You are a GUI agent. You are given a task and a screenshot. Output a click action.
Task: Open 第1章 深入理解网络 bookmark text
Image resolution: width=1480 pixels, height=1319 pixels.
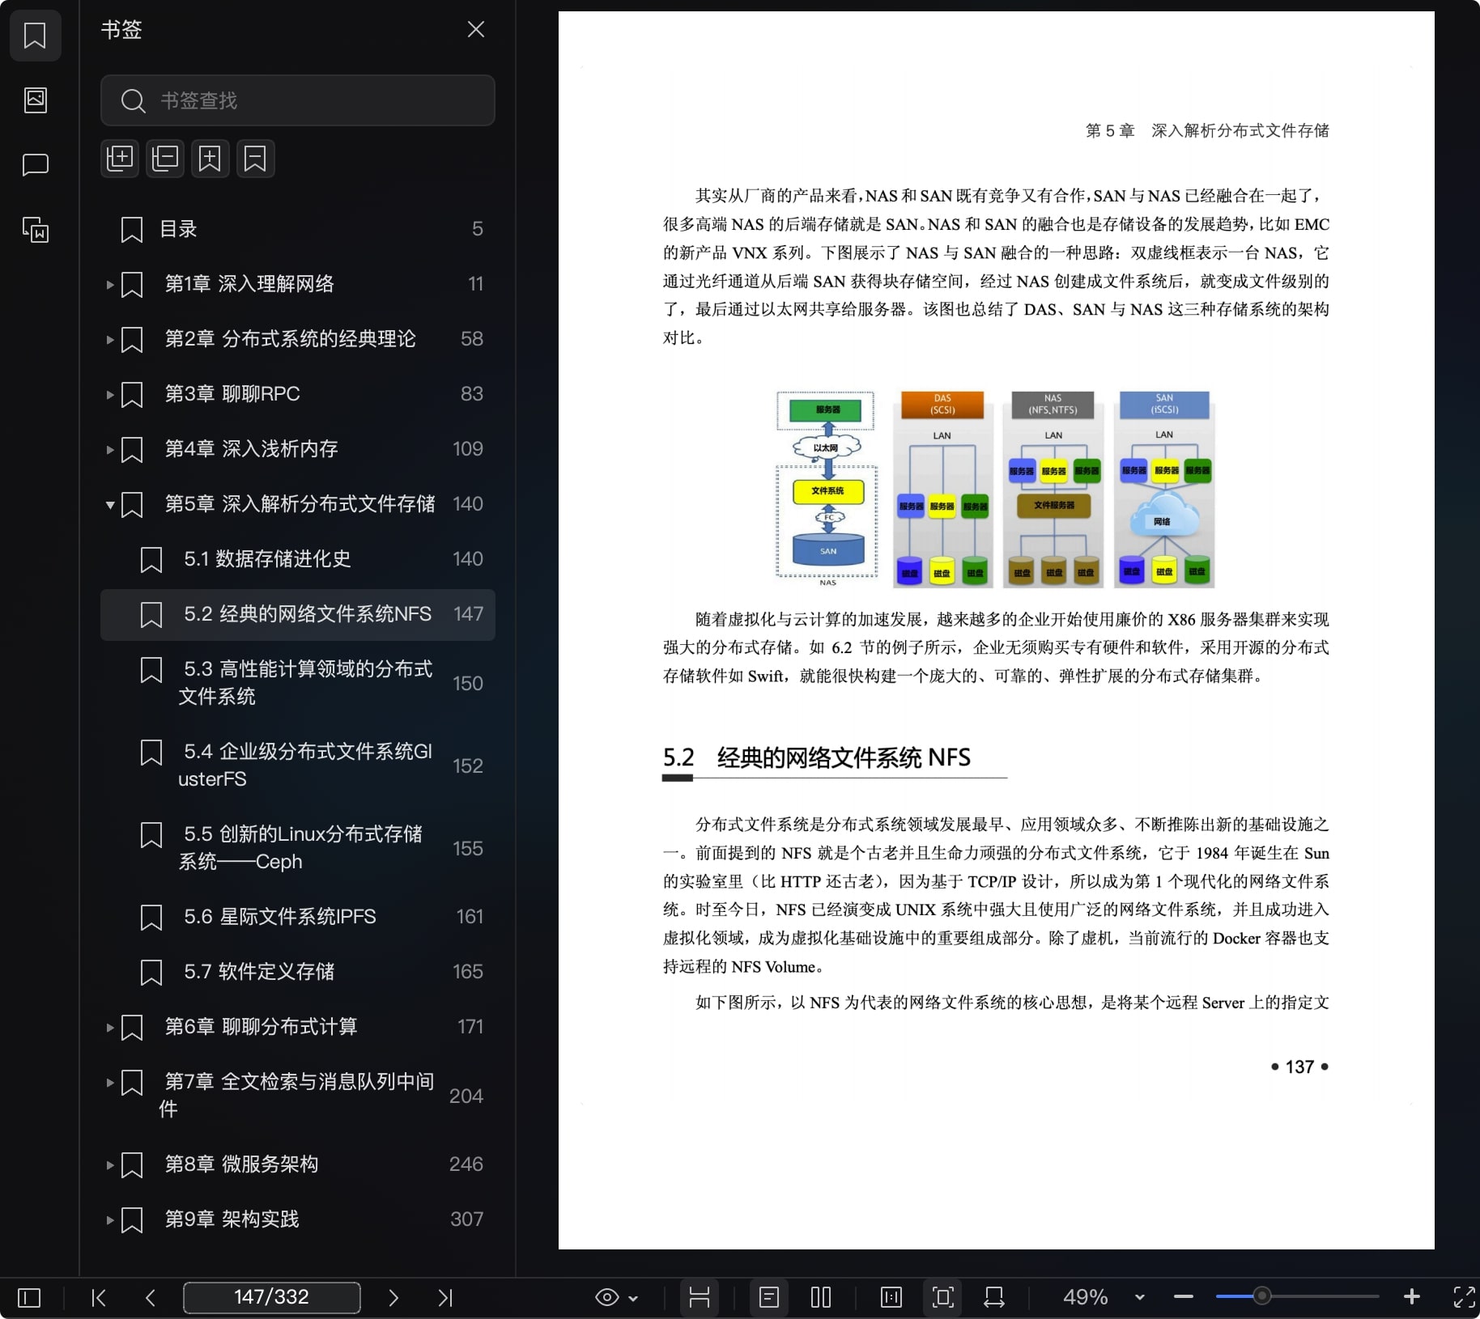pos(249,284)
